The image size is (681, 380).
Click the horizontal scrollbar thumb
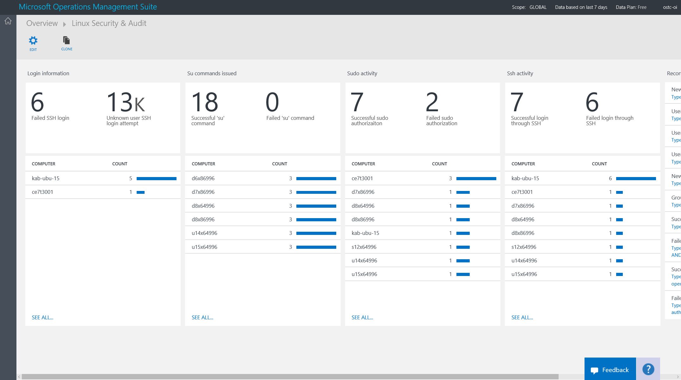[290, 377]
